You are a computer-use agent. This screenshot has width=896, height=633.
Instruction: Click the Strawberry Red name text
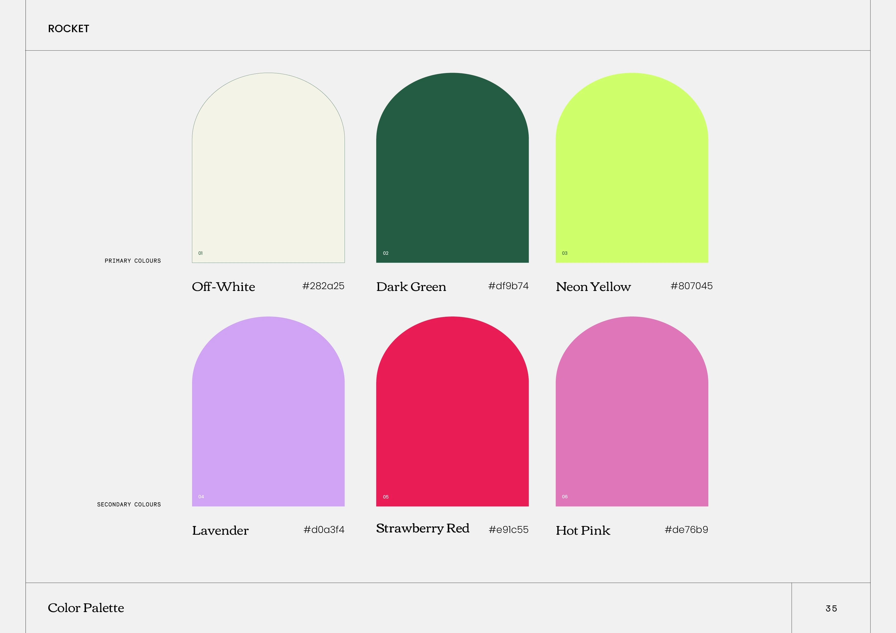[422, 528]
